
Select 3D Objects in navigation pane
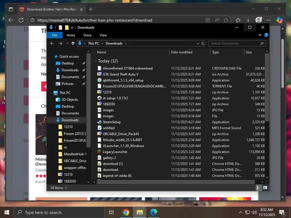(70, 100)
